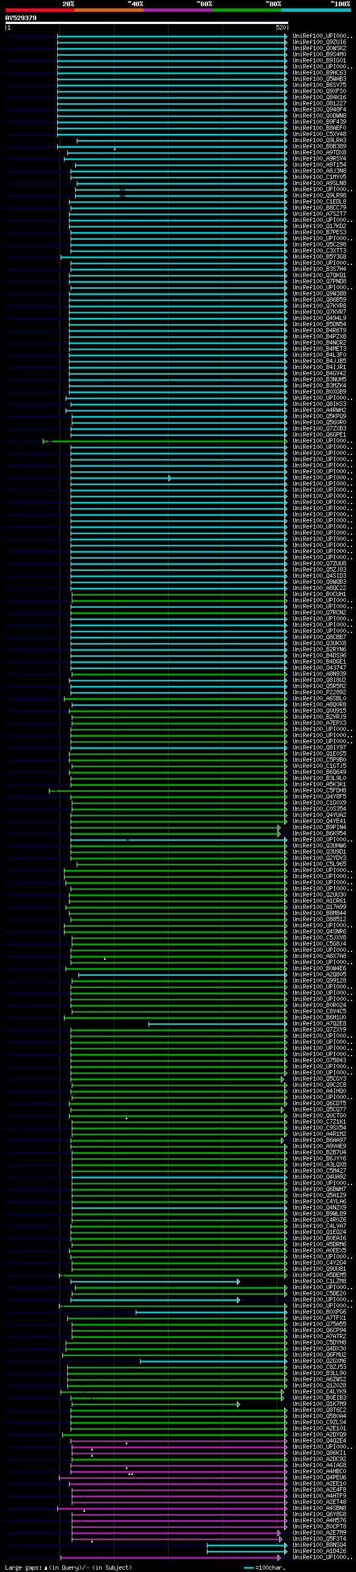Click label UniRef100_Q4Q2E4
Viewport: 356px width, 1572px height.
tap(319, 1441)
